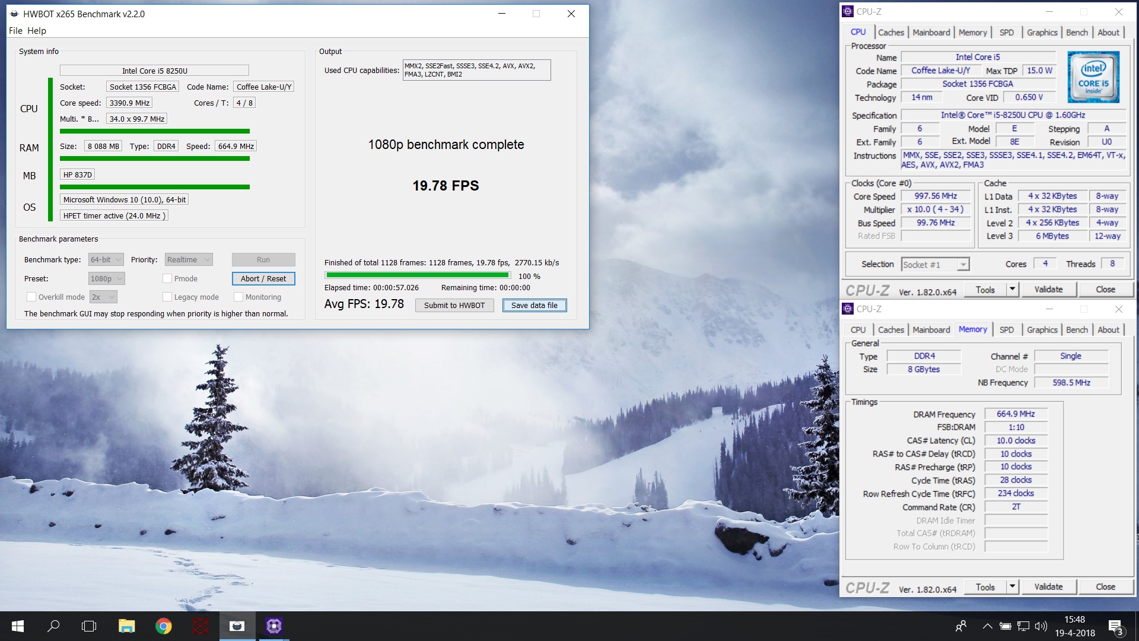Open the Preset 1080p dropdown
1139x641 pixels.
pyautogui.click(x=107, y=278)
